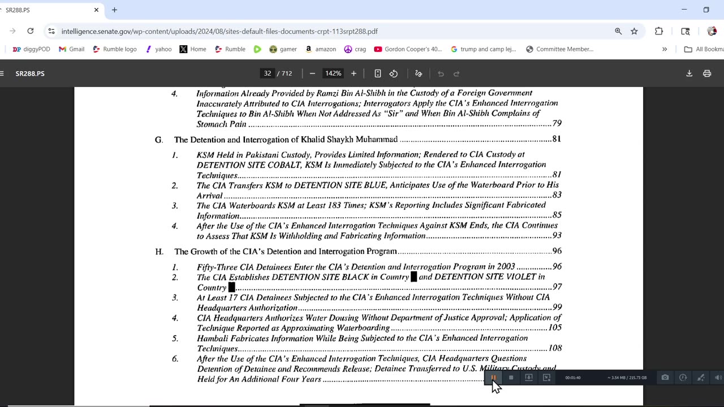Open the recorder scheduled timer icon
This screenshot has height=407, width=724.
[x=683, y=378]
